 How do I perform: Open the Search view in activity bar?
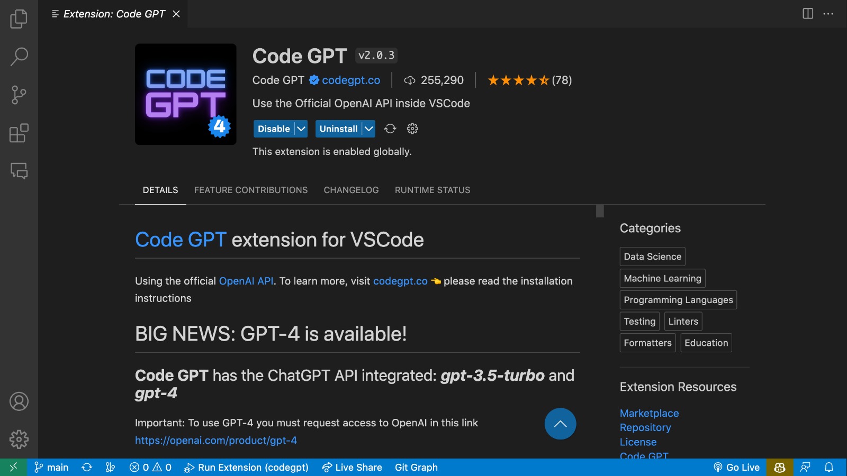[x=19, y=57]
